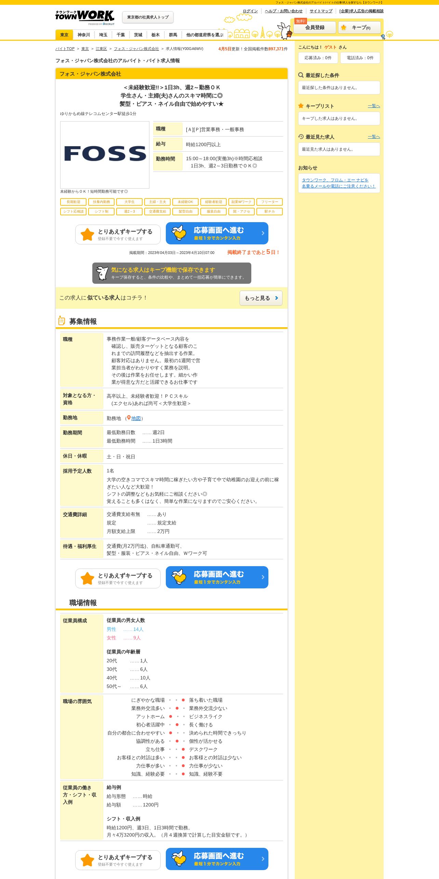Viewport: 439px width, 879px height.
Task: Open the キープ(0) header button
Action: [359, 27]
